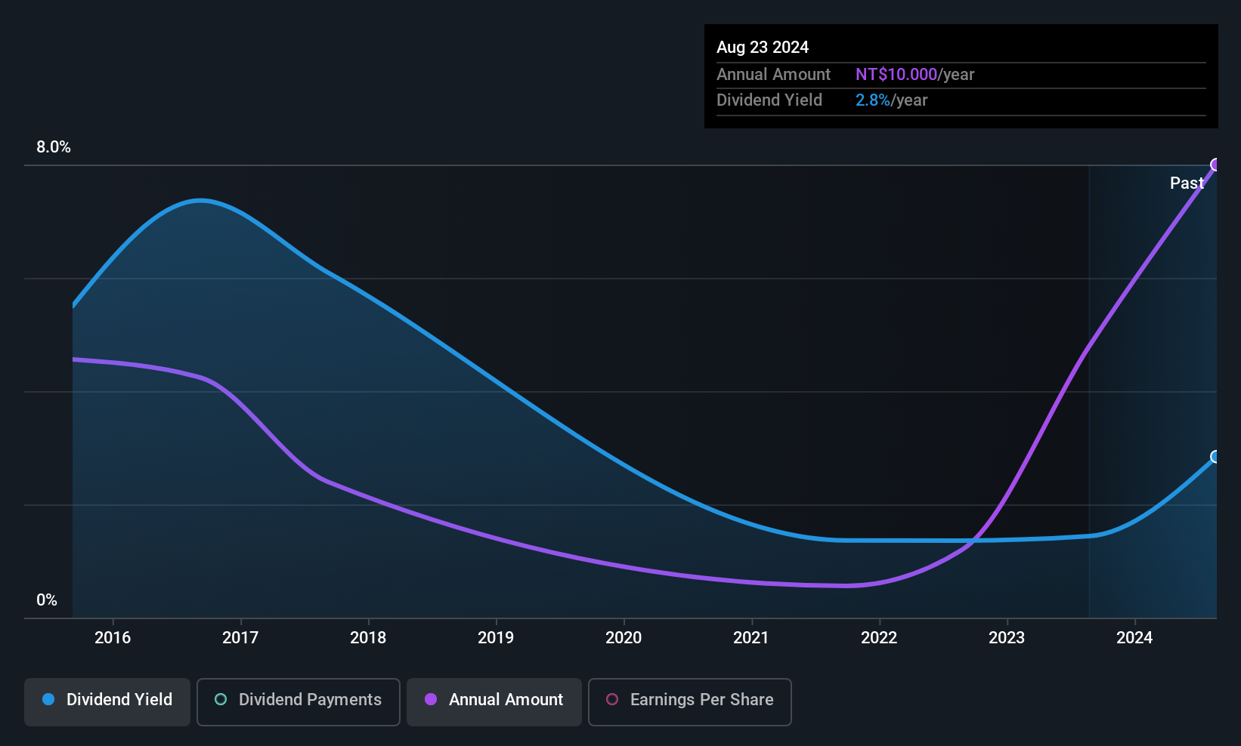The image size is (1241, 746).
Task: Click the tooltip Dividend Yield label
Action: click(769, 100)
